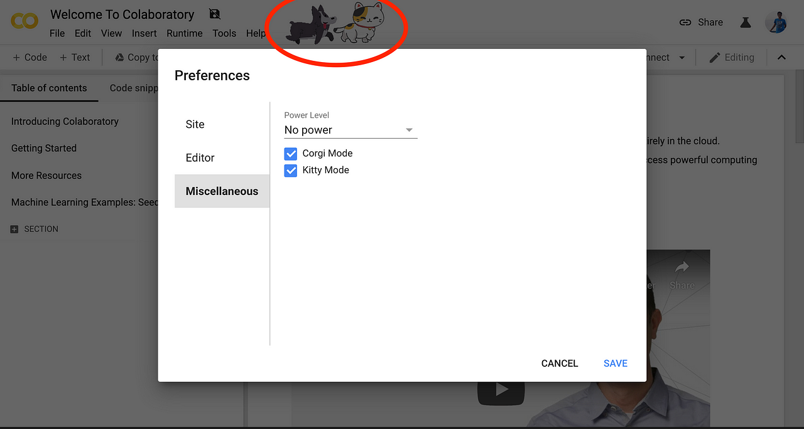Click the link icon beside Share
The width and height of the screenshot is (804, 429).
(685, 22)
